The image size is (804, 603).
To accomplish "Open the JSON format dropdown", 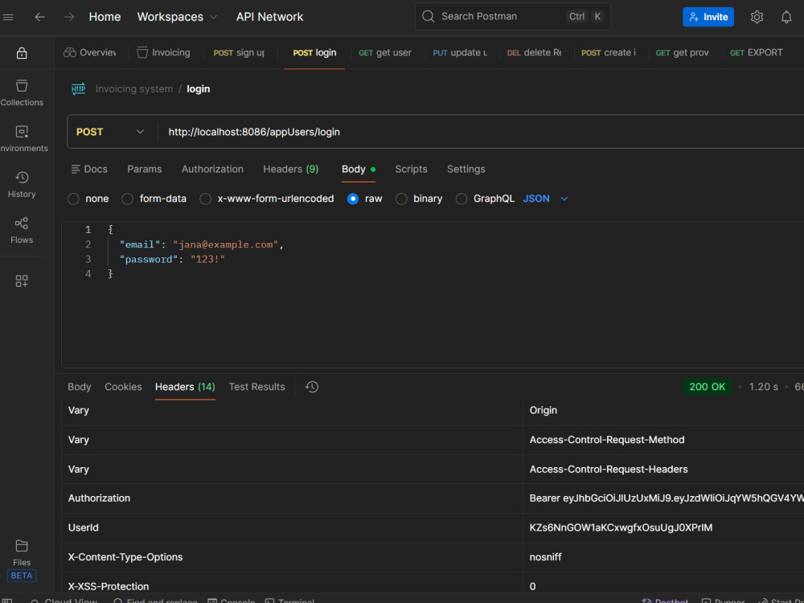I will [x=546, y=199].
